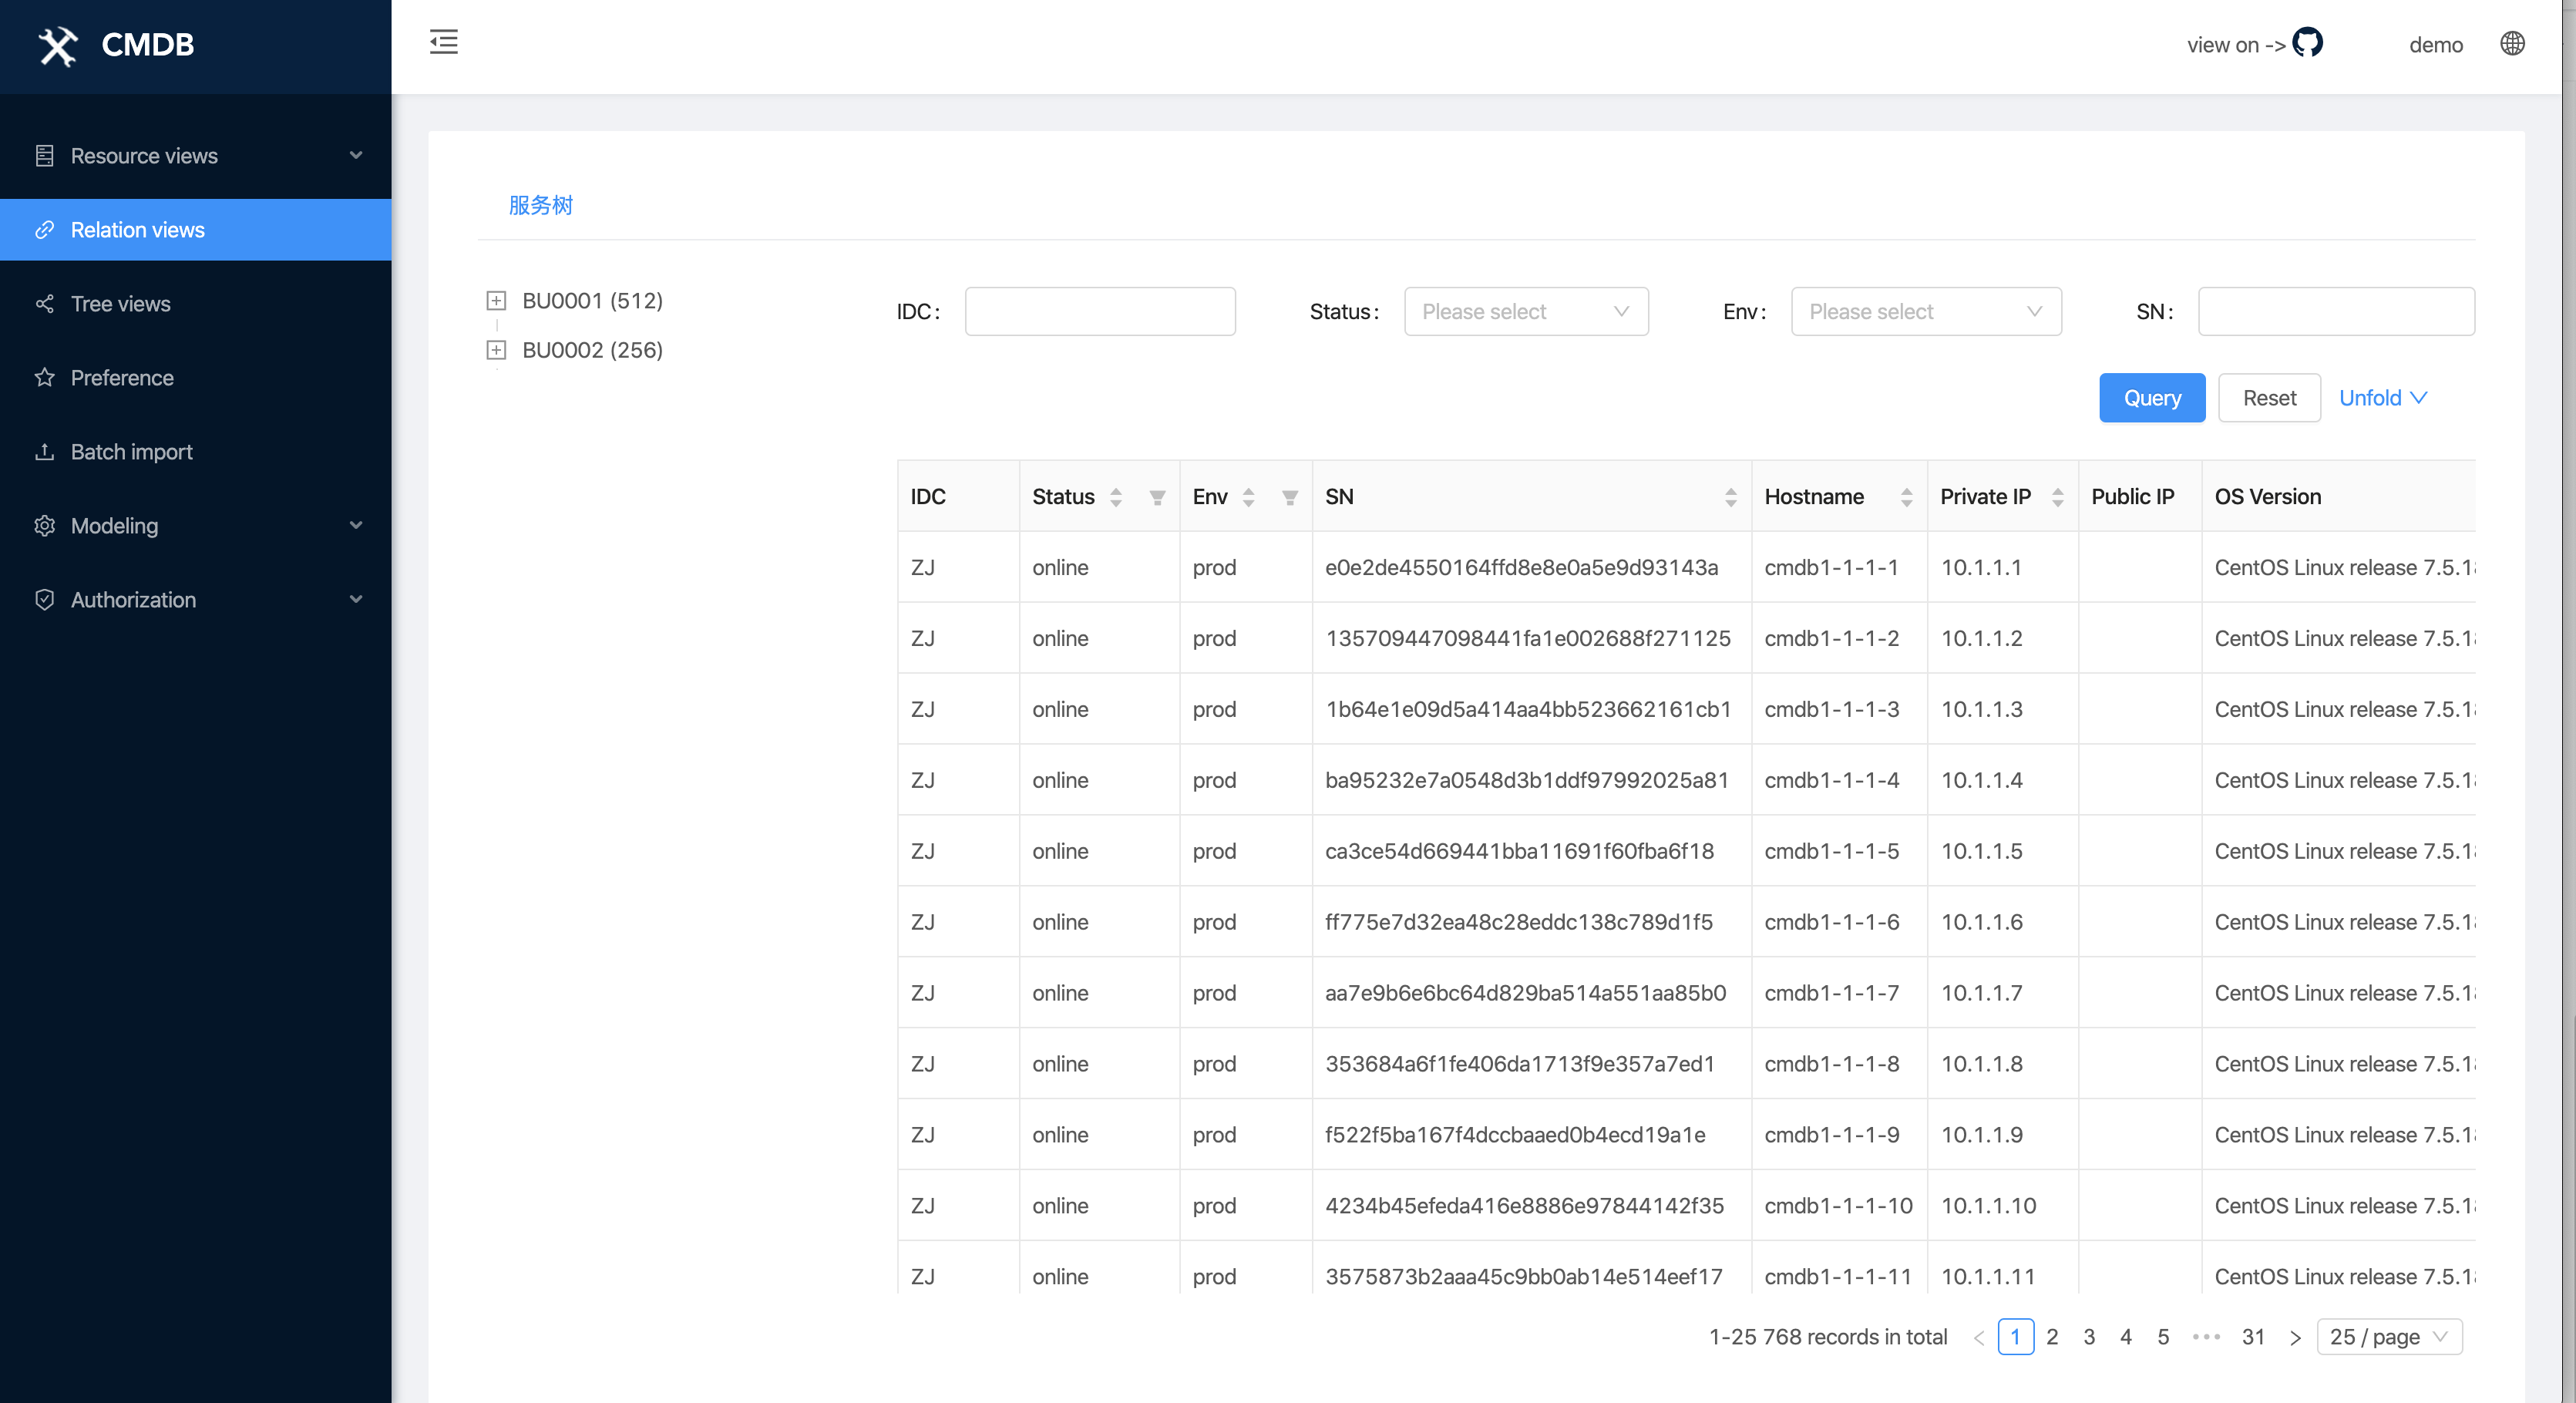2576x1403 pixels.
Task: Open Tree views in the sidebar
Action: (x=121, y=304)
